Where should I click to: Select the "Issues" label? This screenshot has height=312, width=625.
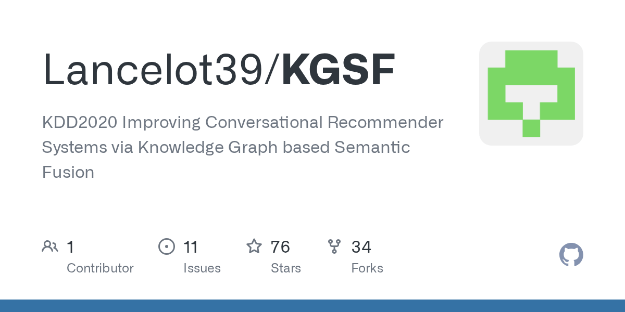202,268
